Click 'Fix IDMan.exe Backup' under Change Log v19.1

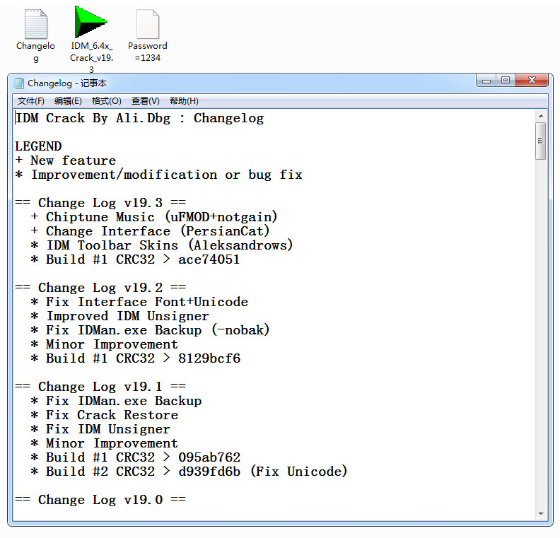124,401
